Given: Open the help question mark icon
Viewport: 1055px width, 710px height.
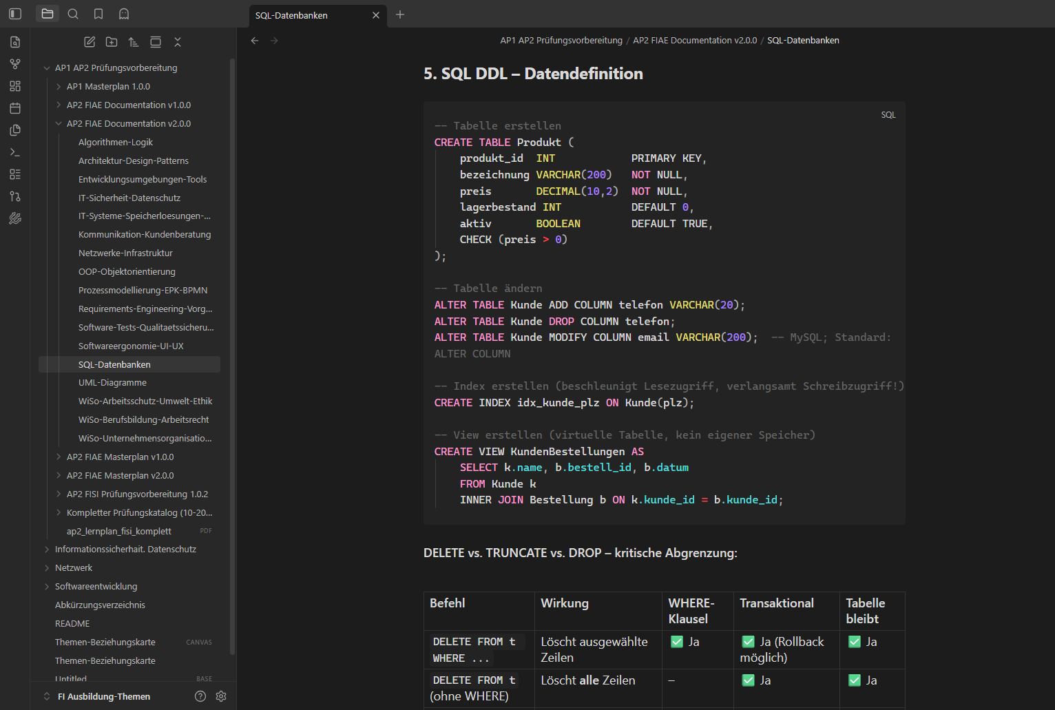Looking at the screenshot, I should pyautogui.click(x=200, y=696).
